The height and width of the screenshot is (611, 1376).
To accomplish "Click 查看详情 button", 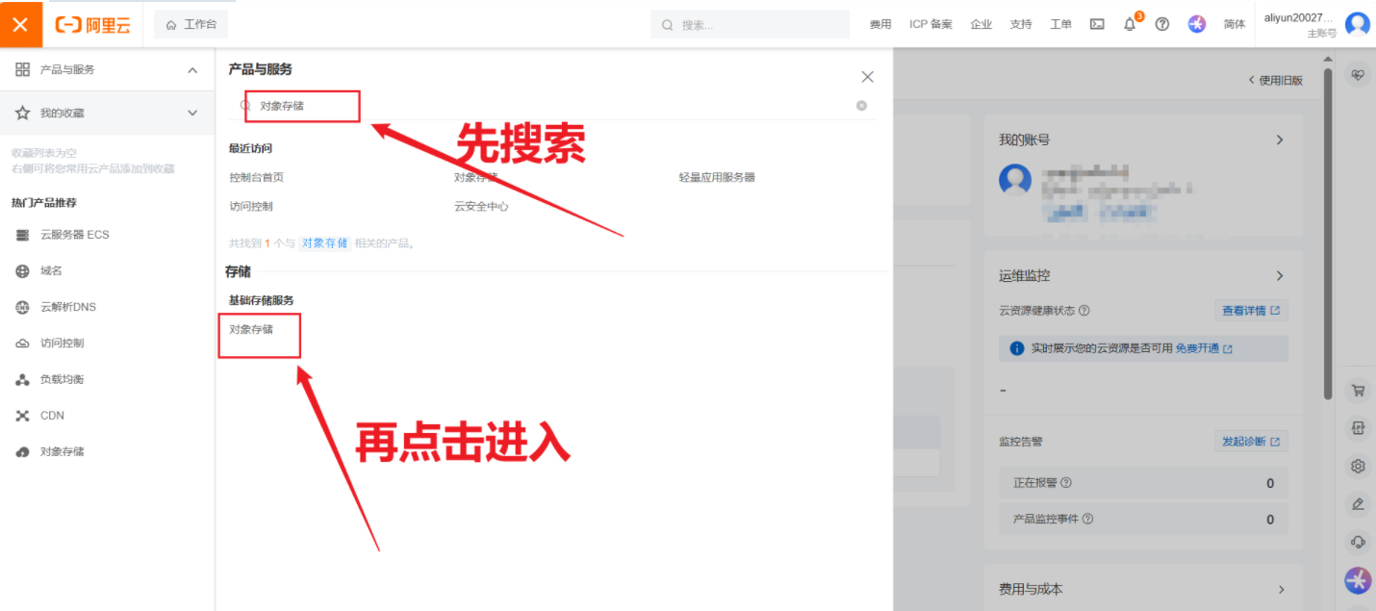I will tap(1251, 311).
